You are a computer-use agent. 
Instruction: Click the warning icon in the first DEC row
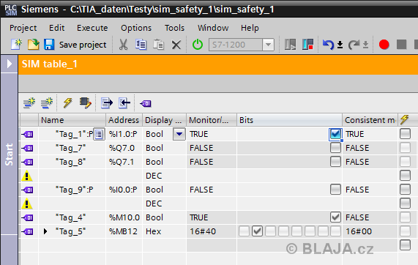pos(26,176)
